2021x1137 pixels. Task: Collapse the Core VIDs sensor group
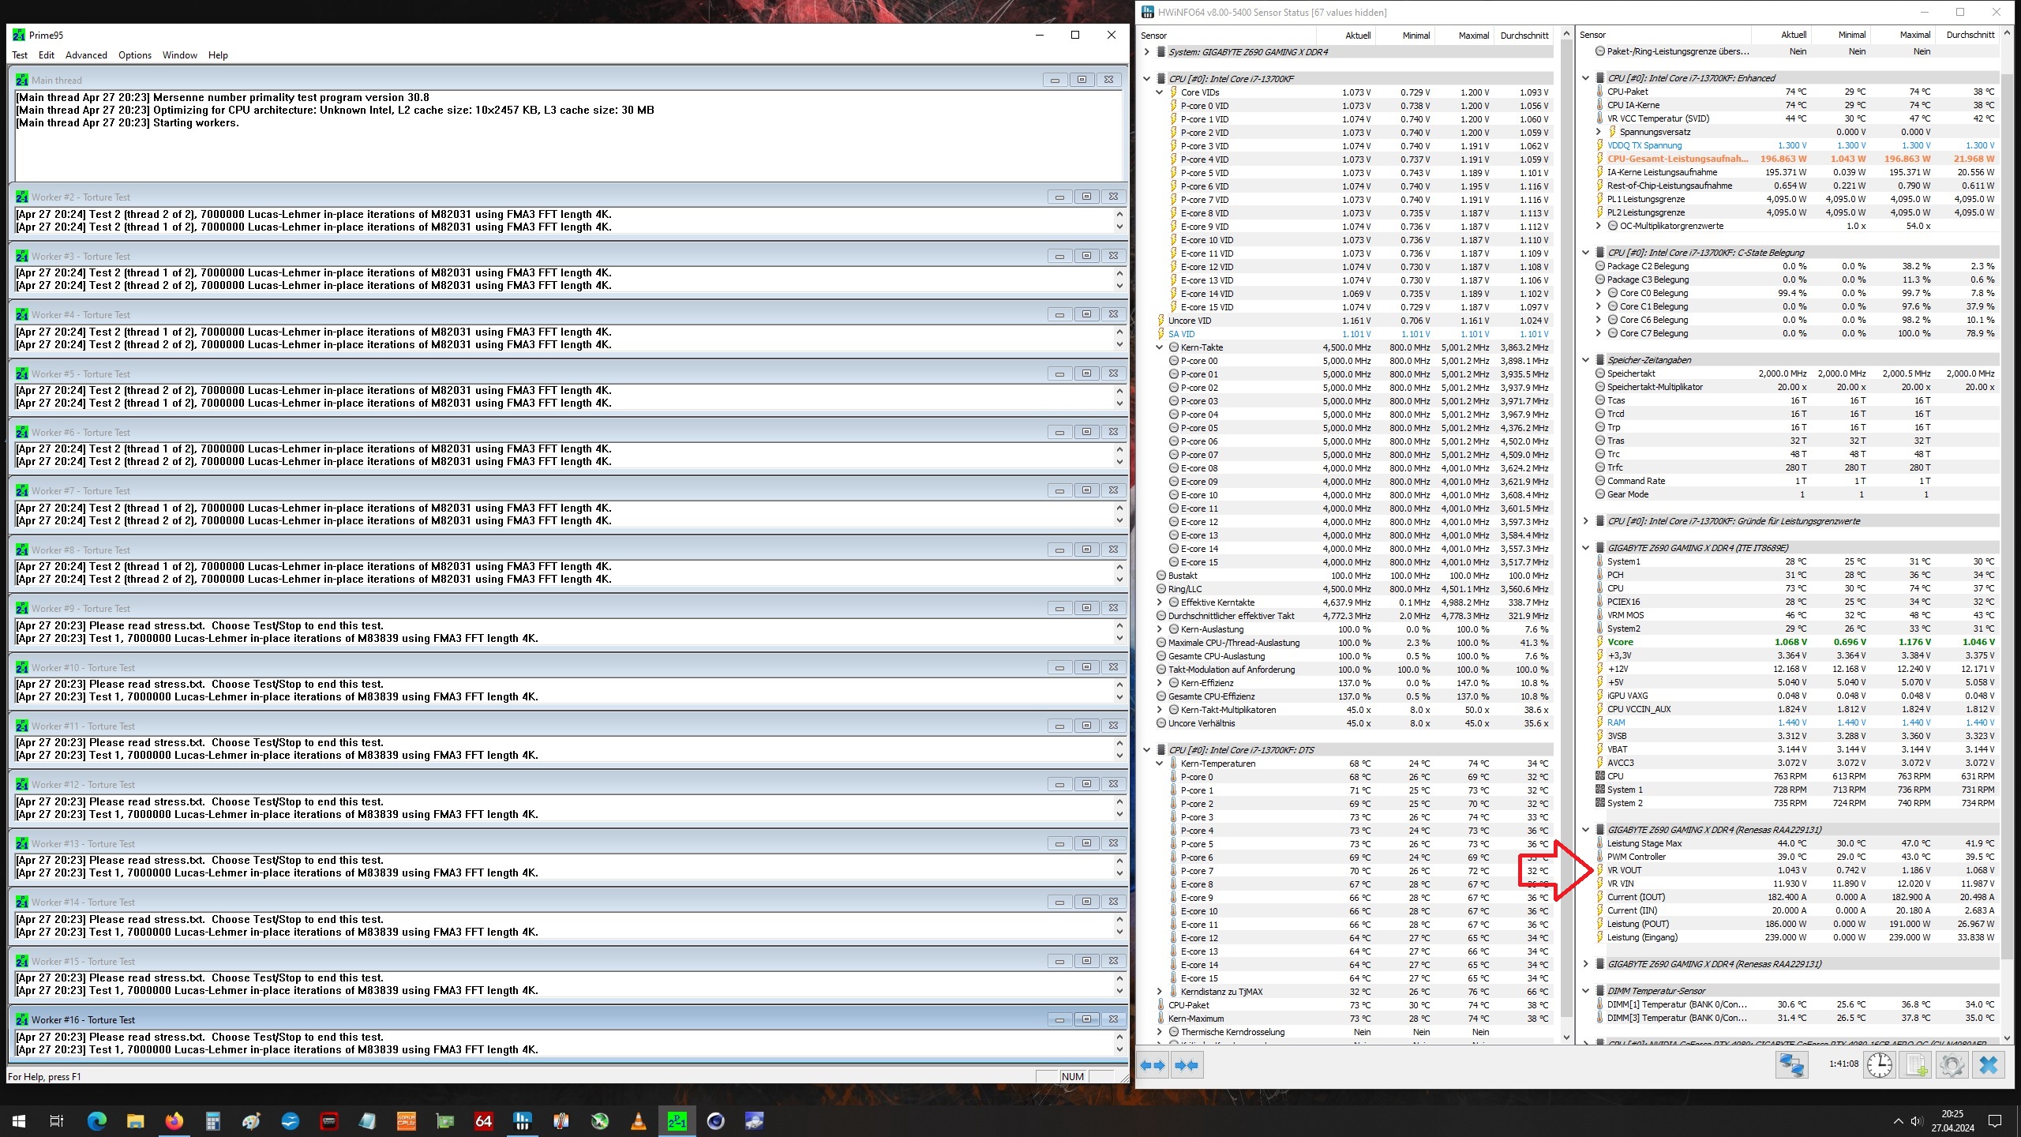[1160, 92]
